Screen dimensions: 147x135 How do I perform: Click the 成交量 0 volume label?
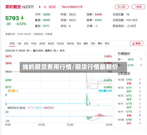pyautogui.click(x=13, y=91)
